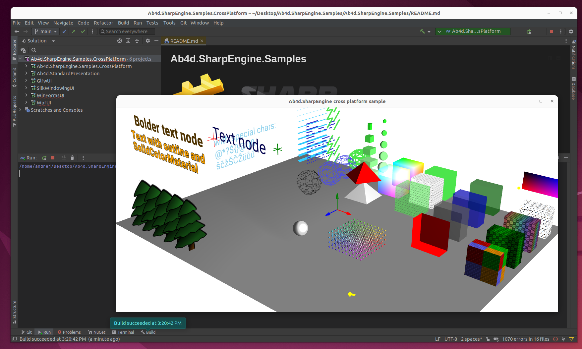Expand the WinFormsUI project node

point(26,95)
